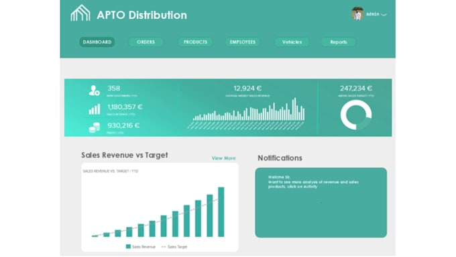Click the APTO Distribution title text
456x257 pixels.
coord(141,15)
